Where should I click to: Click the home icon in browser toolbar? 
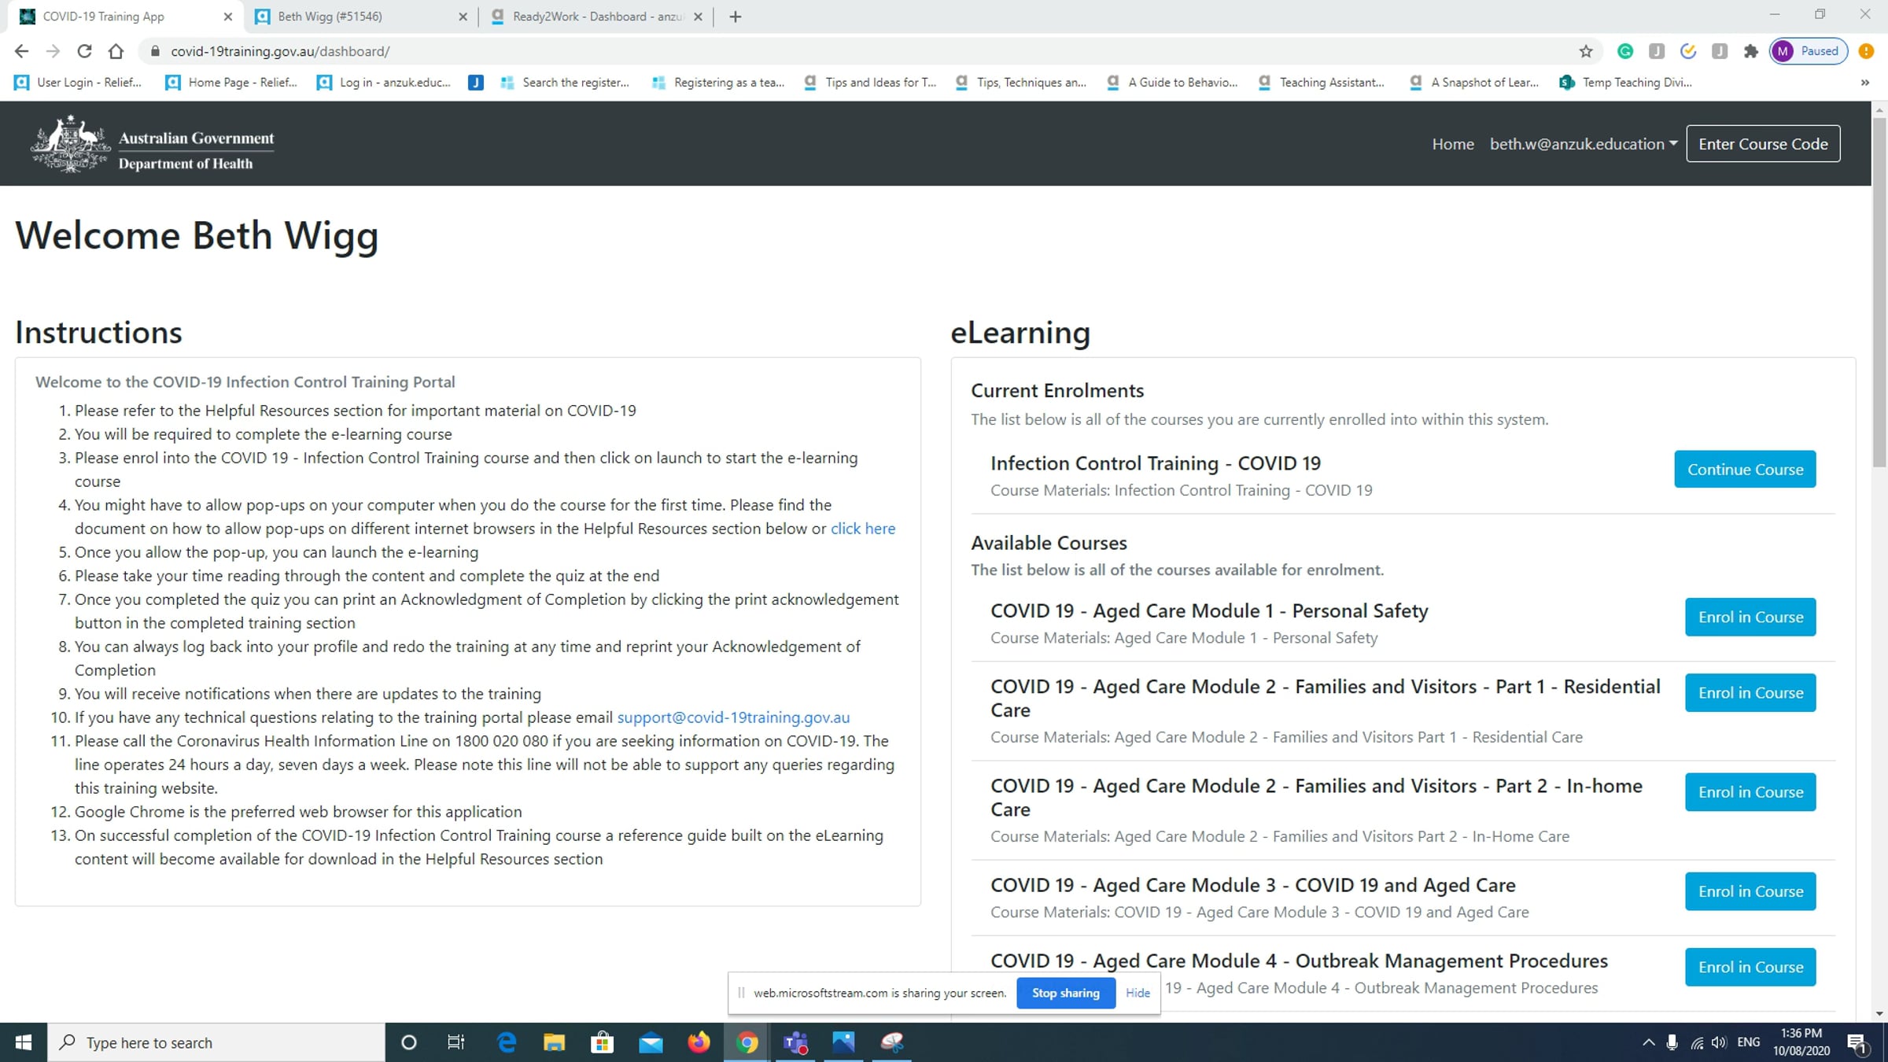(x=116, y=51)
